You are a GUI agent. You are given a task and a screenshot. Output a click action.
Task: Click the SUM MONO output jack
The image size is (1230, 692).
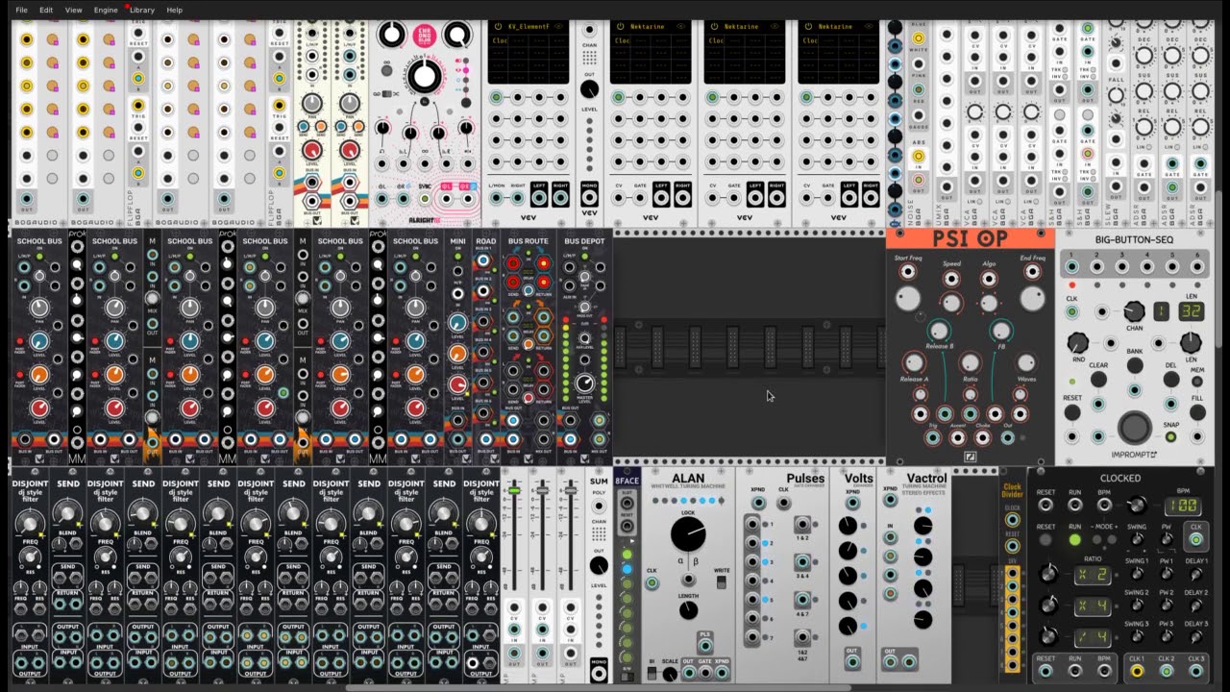pyautogui.click(x=599, y=674)
